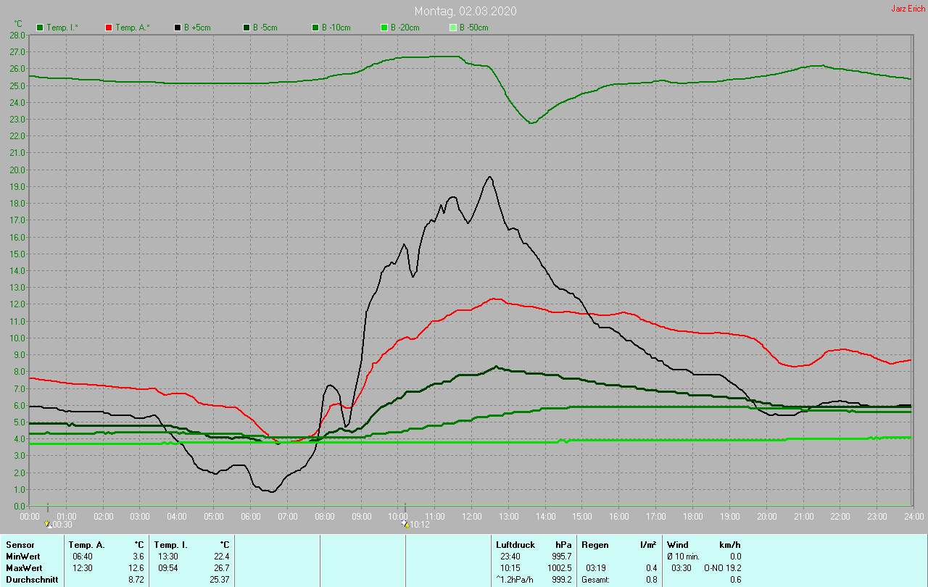Click the 'Gesamt:' rain total label
Screen dimensions: 928x587
[x=596, y=580]
